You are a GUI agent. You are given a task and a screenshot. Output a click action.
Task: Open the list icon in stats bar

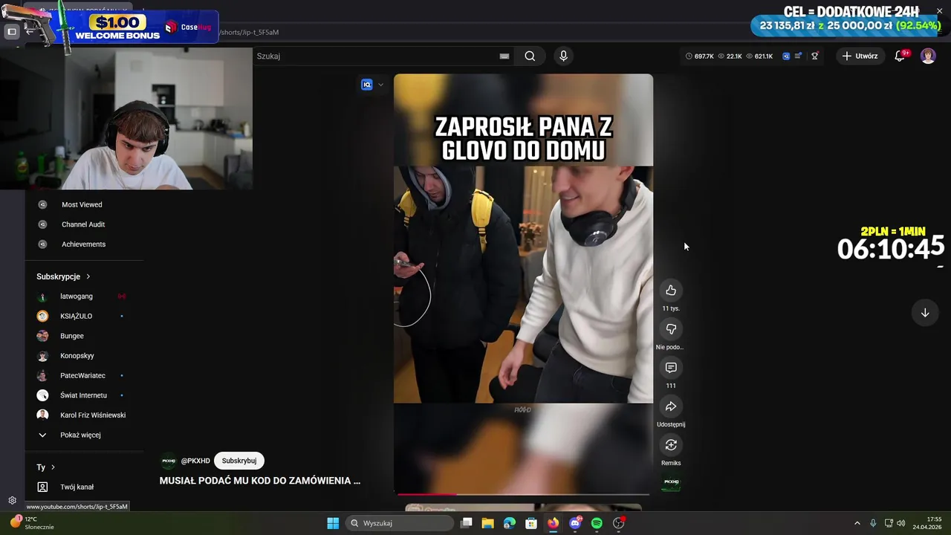[798, 56]
